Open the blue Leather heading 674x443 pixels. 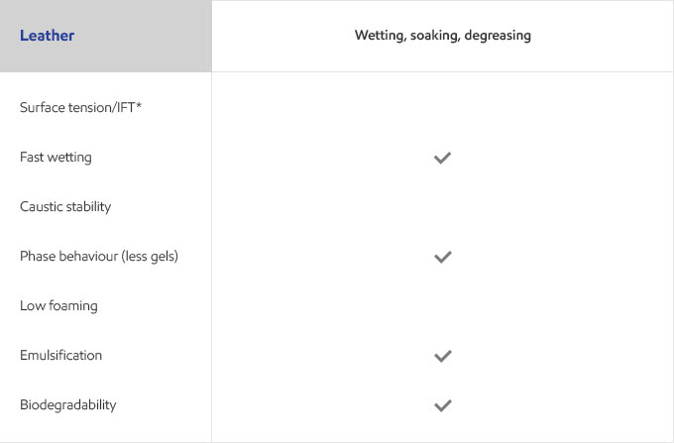pyautogui.click(x=47, y=36)
